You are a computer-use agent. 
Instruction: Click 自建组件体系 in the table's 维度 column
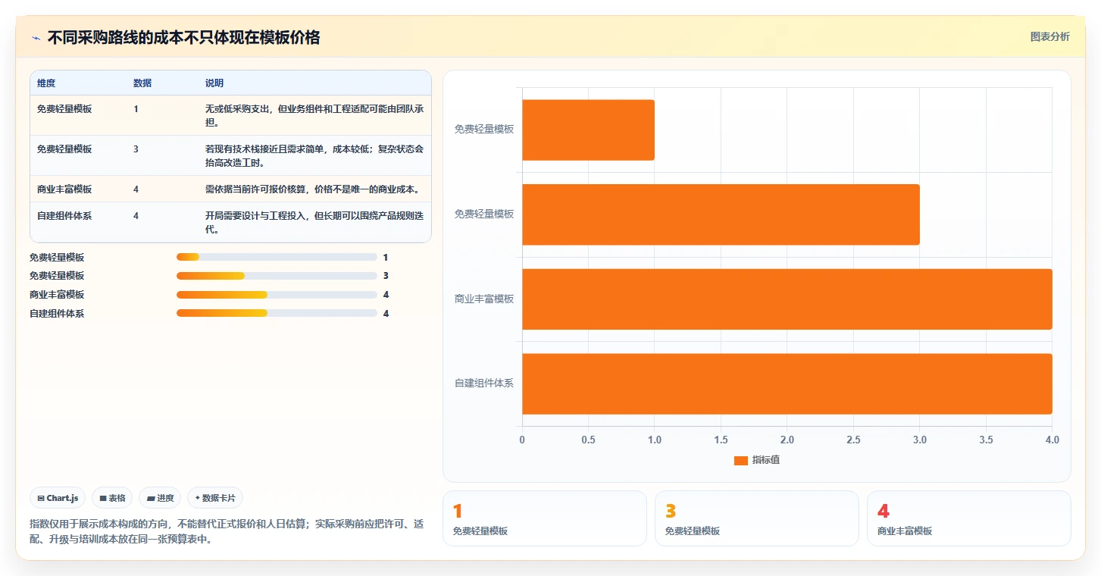click(x=64, y=216)
